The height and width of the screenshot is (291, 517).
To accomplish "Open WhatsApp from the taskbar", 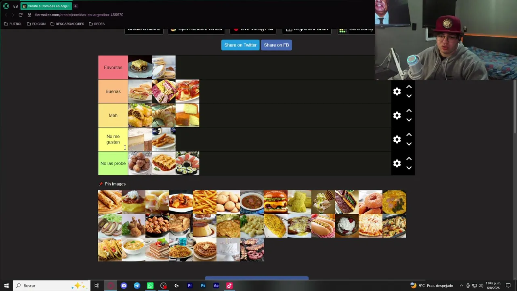I will pyautogui.click(x=150, y=286).
